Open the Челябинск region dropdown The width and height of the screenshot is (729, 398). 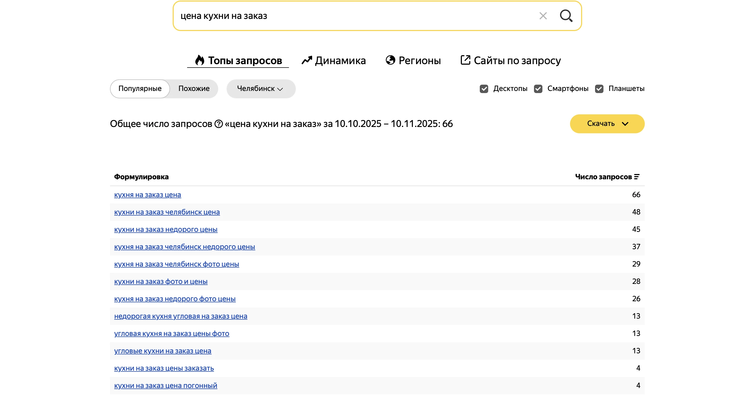[x=261, y=89]
